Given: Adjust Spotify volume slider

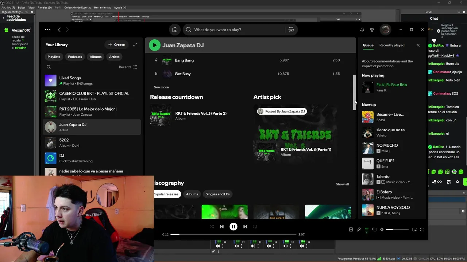Looking at the screenshot, I should coord(397,230).
